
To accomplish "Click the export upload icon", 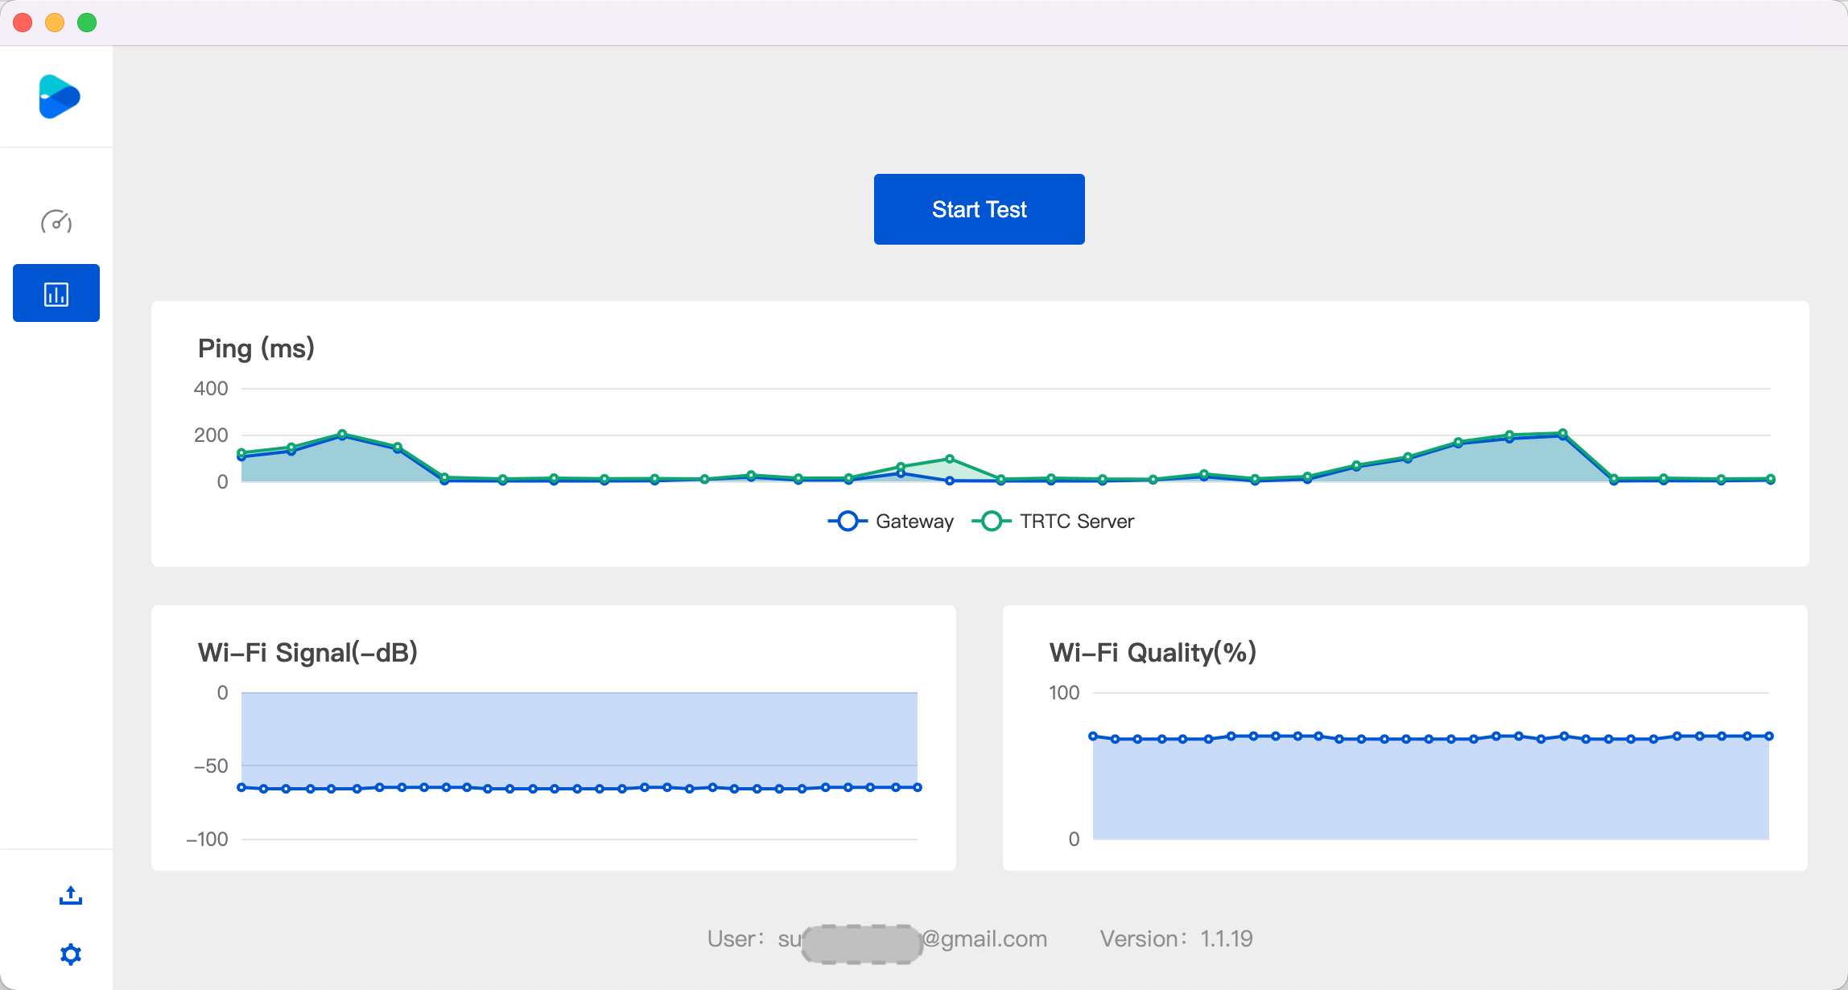I will [x=71, y=895].
